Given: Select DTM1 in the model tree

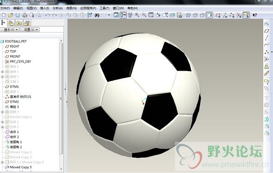Looking at the screenshot, I should tap(14, 86).
